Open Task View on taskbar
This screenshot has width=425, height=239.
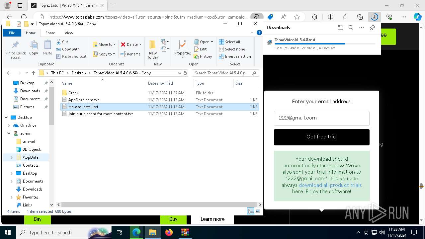[x=120, y=232]
